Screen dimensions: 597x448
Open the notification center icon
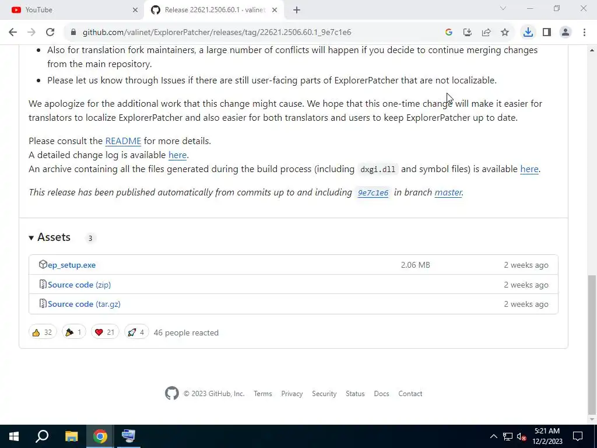578,436
